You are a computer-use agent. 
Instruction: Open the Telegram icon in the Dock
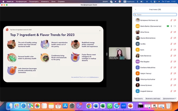pyautogui.click(x=116, y=106)
